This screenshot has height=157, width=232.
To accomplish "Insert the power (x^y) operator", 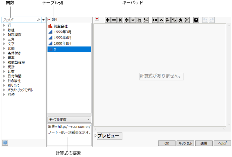I will click(133, 20).
